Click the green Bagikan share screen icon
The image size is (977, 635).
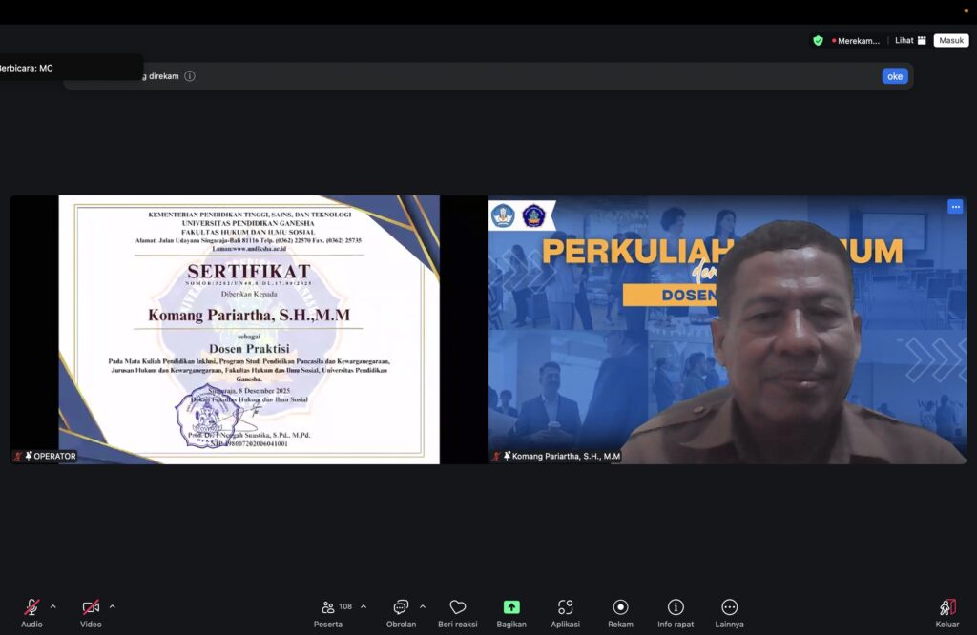[511, 607]
